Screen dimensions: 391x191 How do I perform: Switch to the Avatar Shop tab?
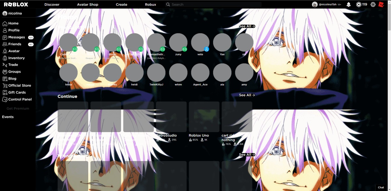[87, 4]
